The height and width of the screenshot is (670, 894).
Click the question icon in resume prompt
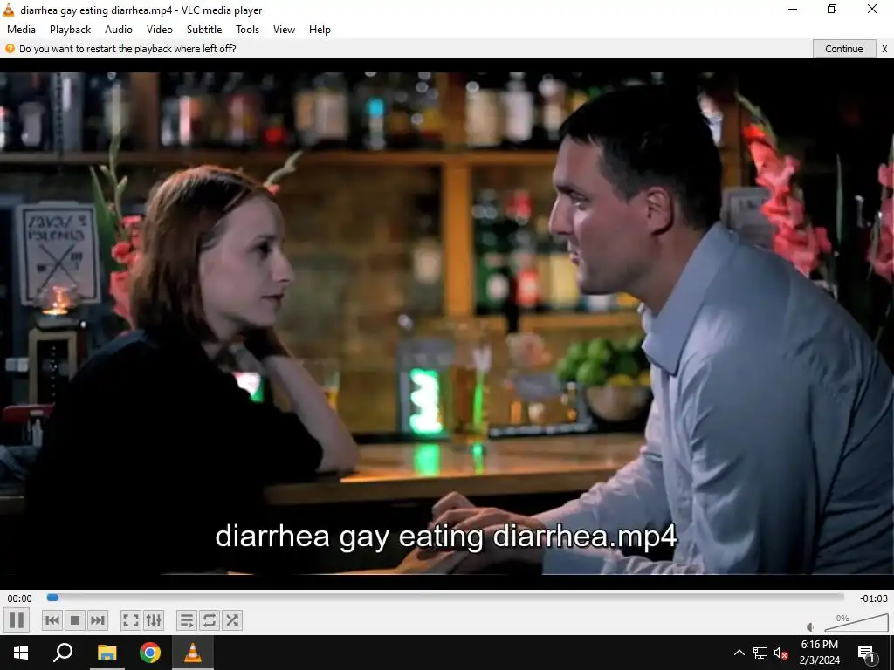pyautogui.click(x=10, y=49)
